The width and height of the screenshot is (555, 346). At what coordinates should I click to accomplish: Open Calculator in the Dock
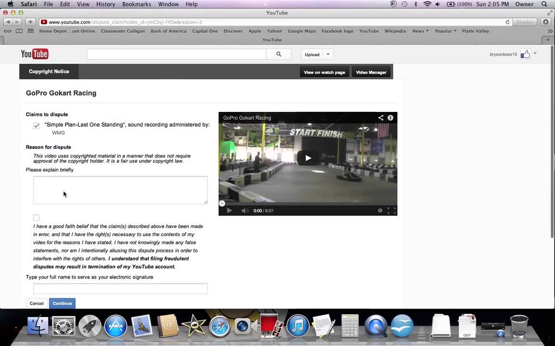[350, 325]
